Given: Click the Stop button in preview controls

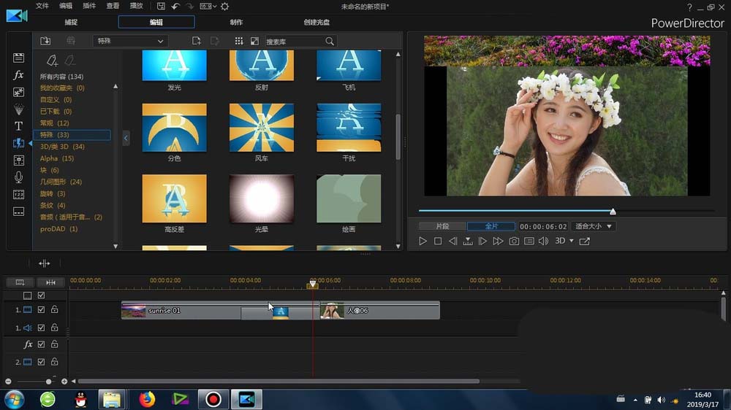Looking at the screenshot, I should tap(438, 241).
